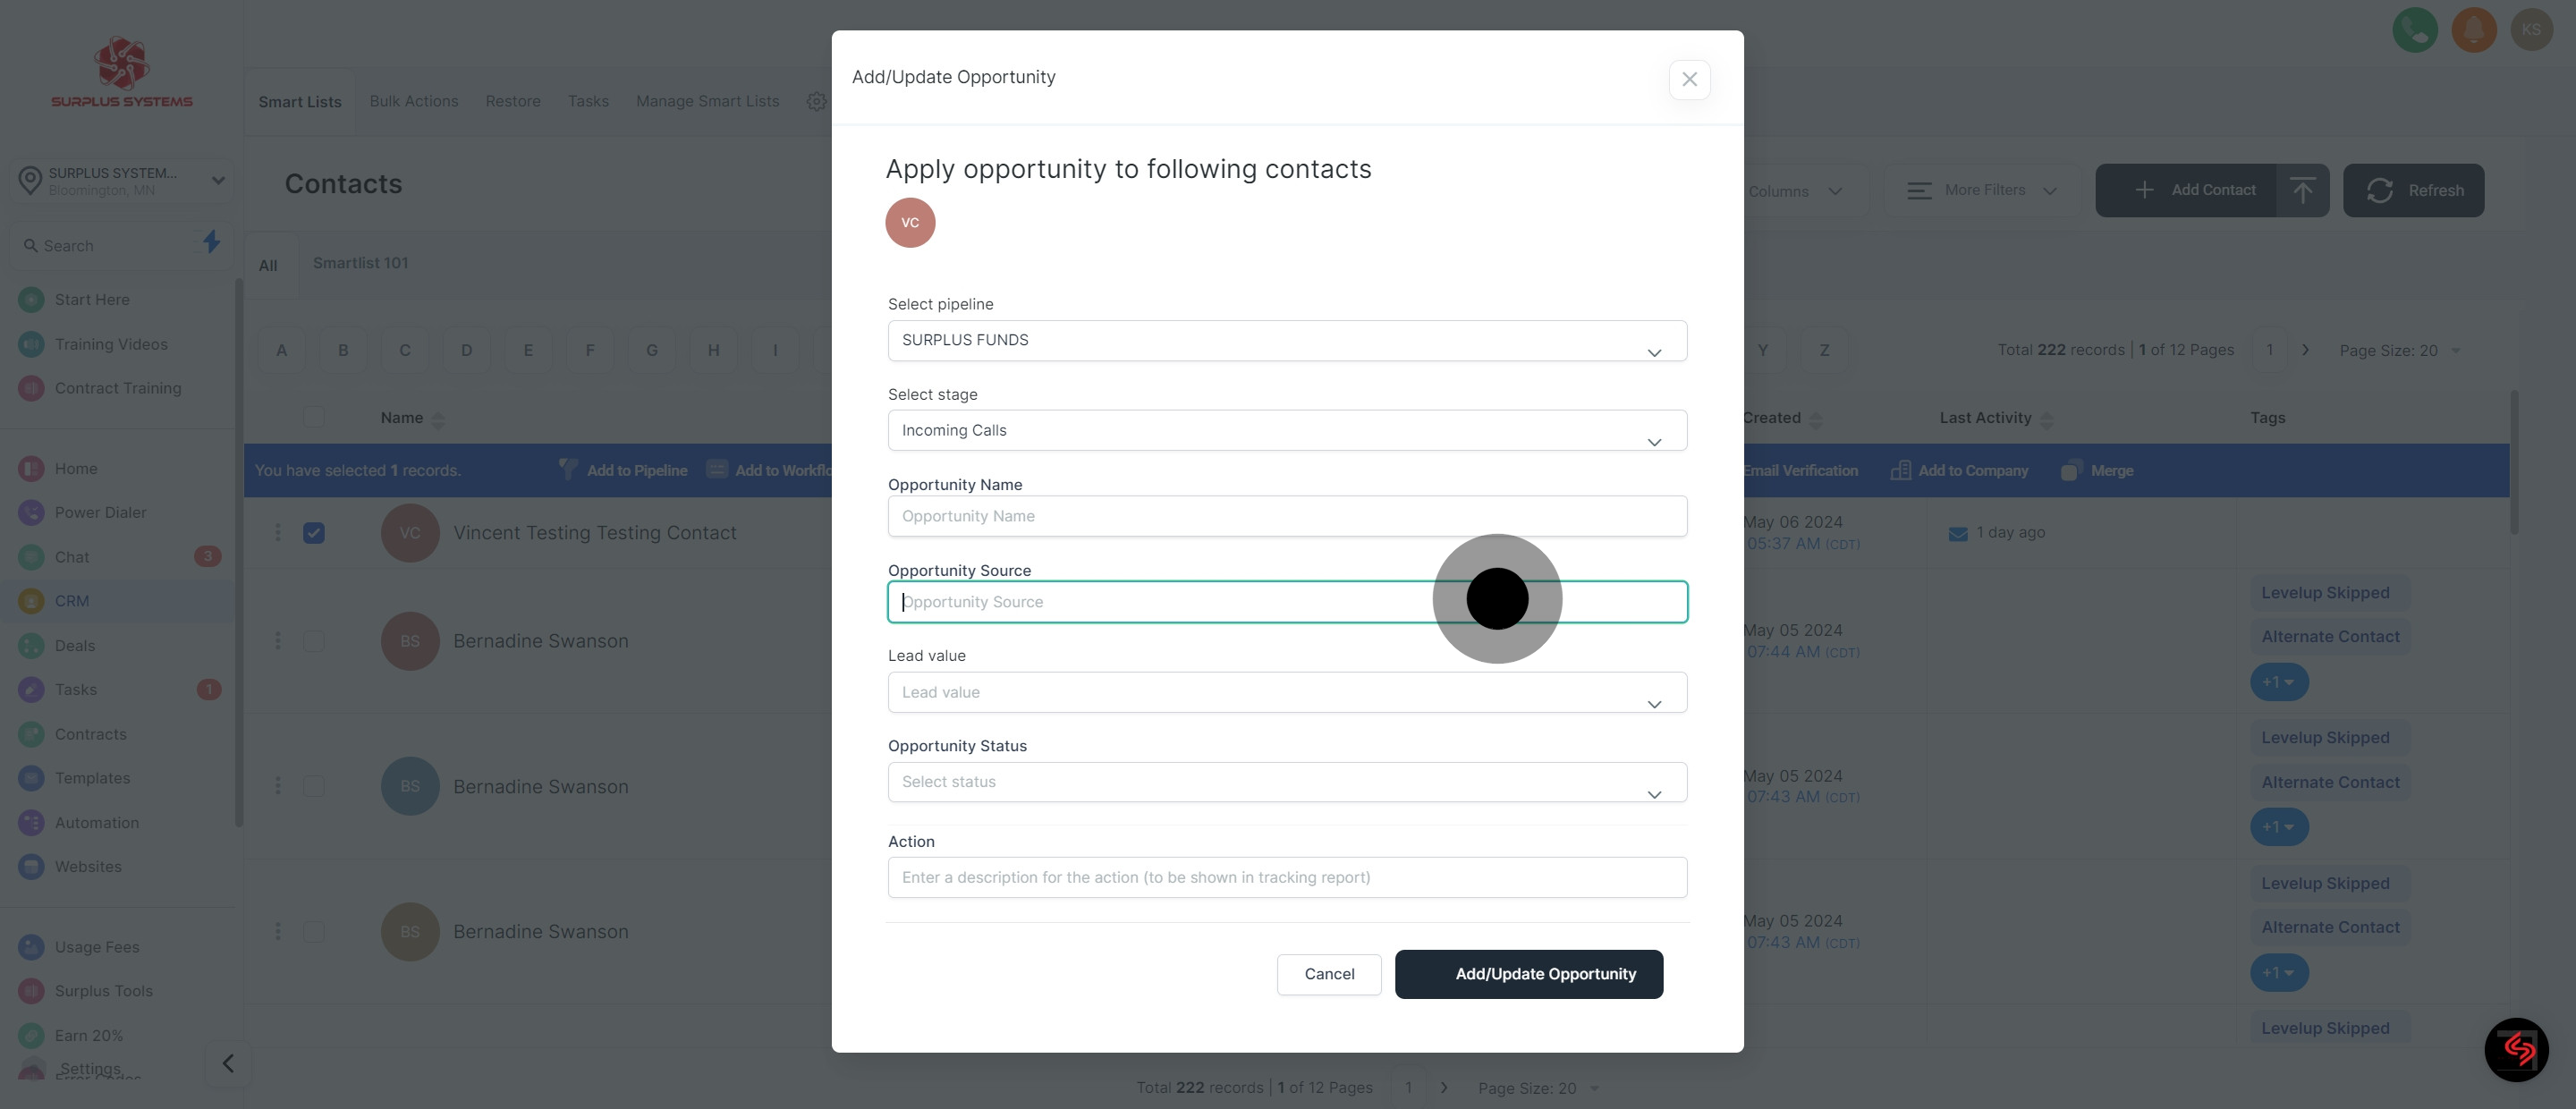The height and width of the screenshot is (1109, 2576).
Task: Expand the Select pipeline dropdown
Action: pos(1287,340)
